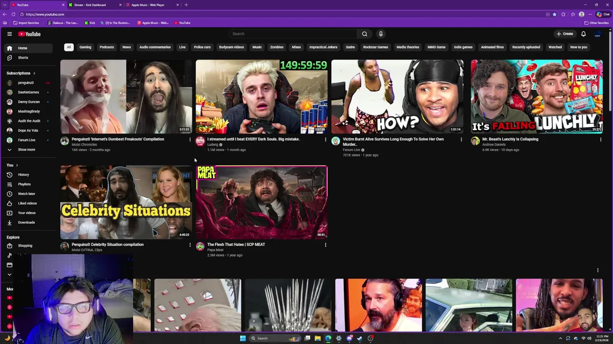Open a new browser tab
The width and height of the screenshot is (613, 344).
click(x=186, y=5)
